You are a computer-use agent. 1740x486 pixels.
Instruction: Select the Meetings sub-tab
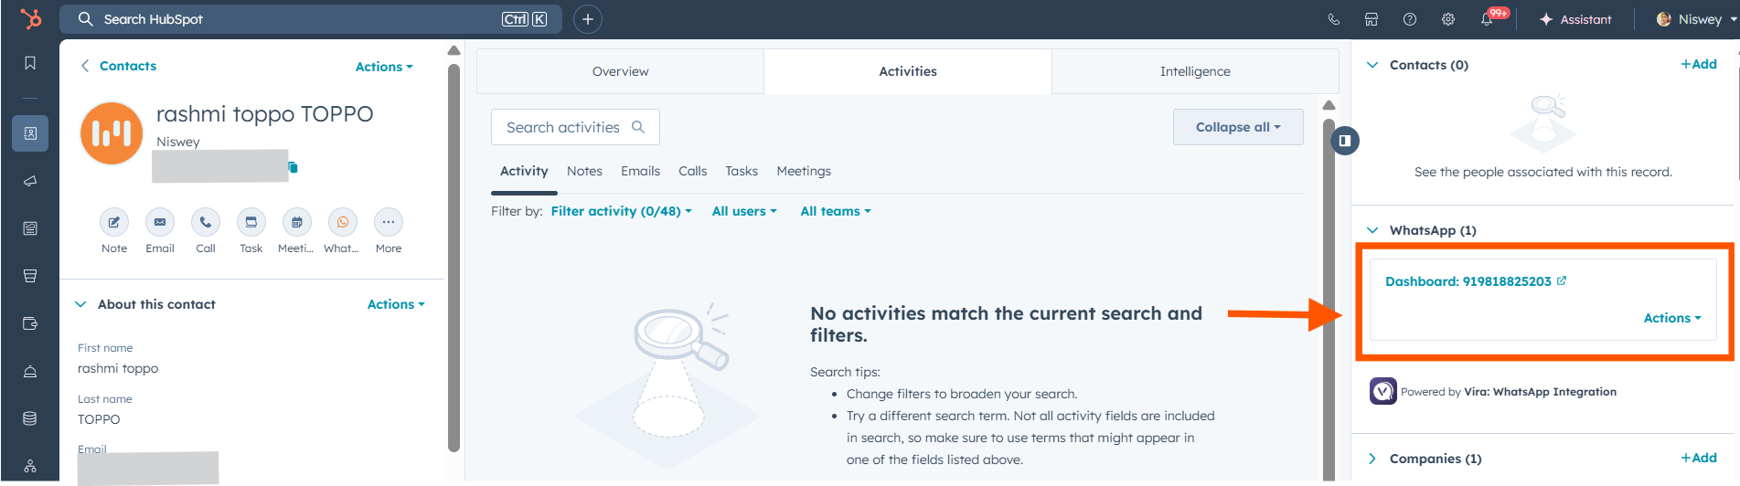tap(804, 171)
